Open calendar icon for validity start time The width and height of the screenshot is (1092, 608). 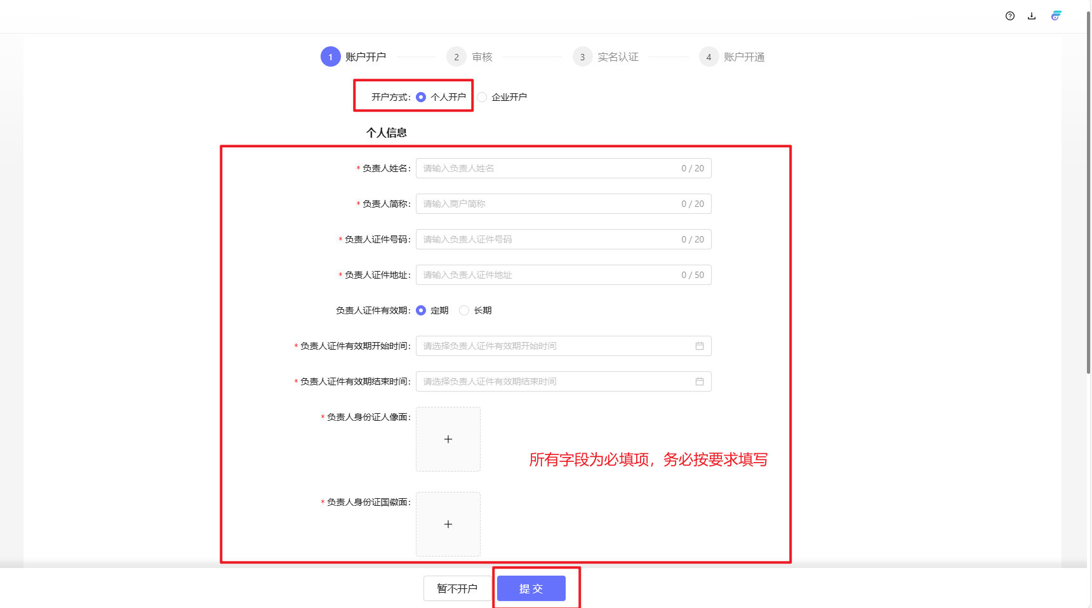(x=699, y=346)
